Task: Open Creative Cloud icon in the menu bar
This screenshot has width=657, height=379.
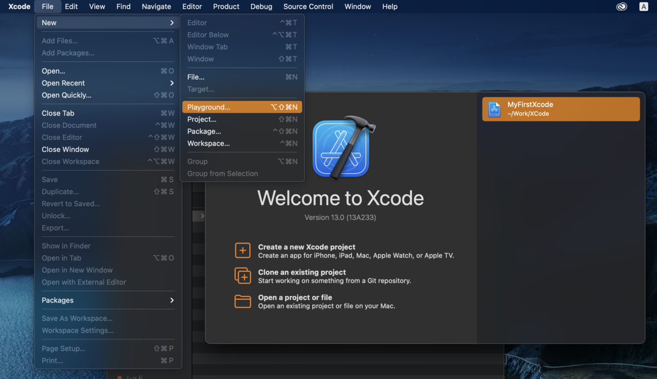Action: 621,7
